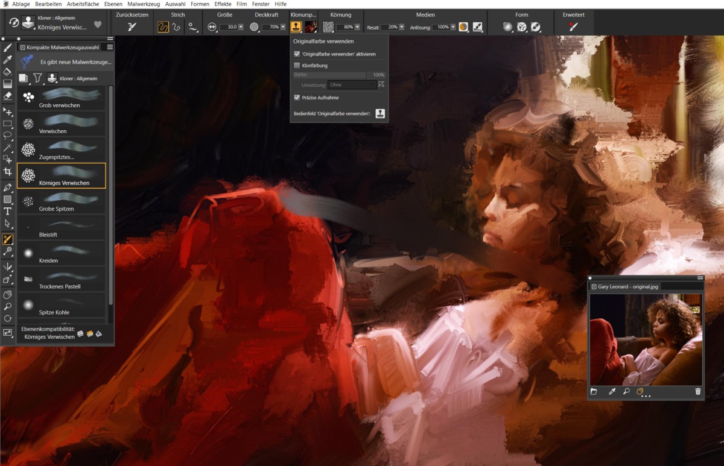Select the eyedropper icon in the clone source panel
The image size is (724, 466).
(611, 391)
